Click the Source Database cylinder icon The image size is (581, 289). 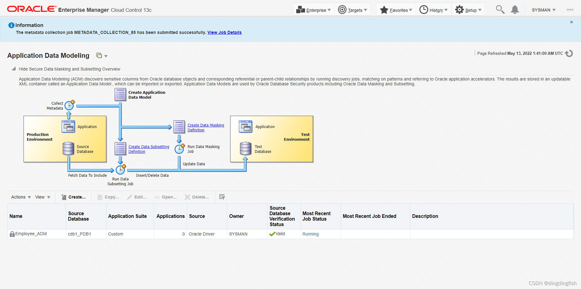click(68, 149)
